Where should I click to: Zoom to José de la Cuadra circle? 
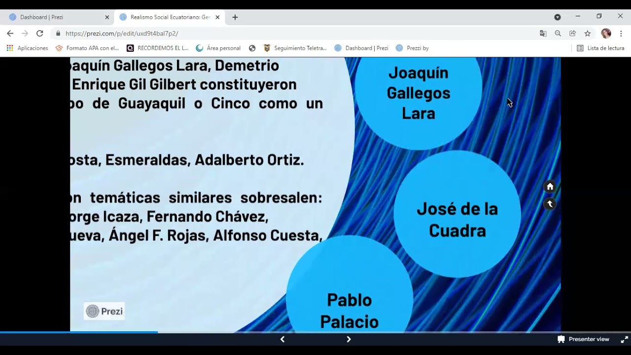pos(457,214)
